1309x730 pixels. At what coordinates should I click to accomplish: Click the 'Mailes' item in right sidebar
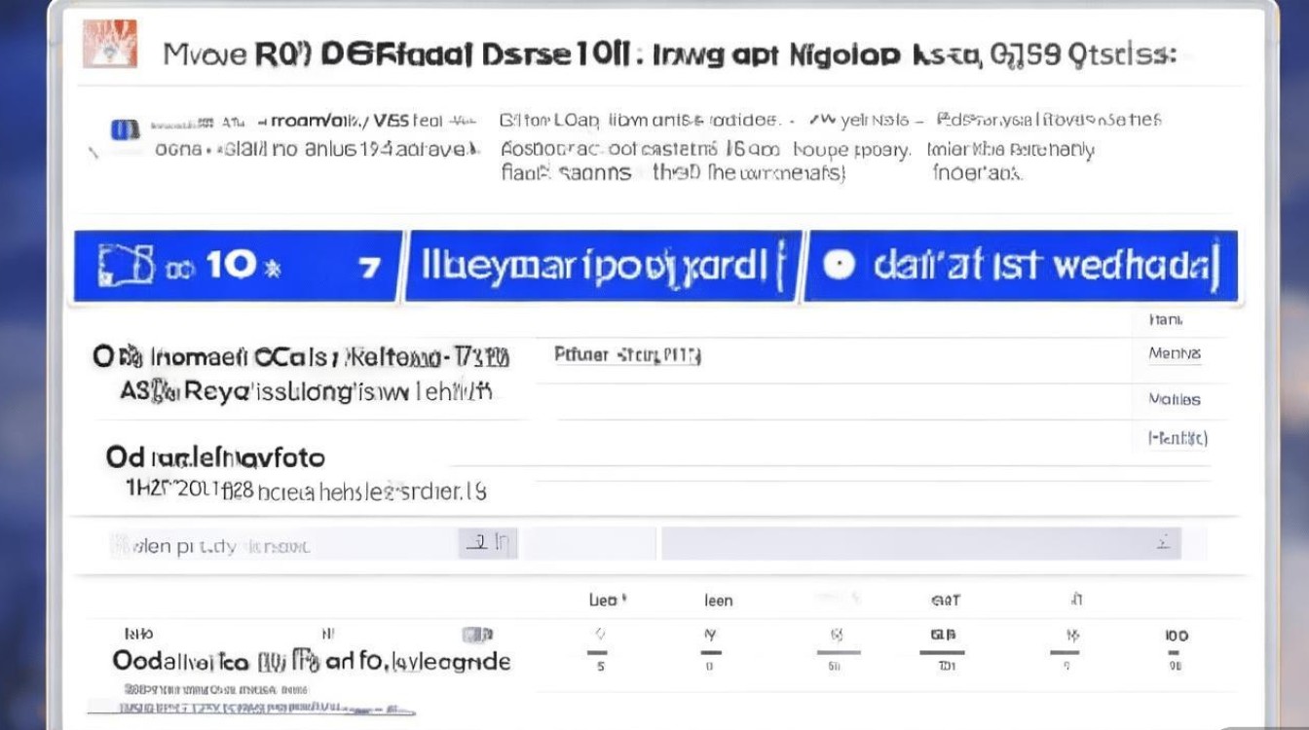1174,399
